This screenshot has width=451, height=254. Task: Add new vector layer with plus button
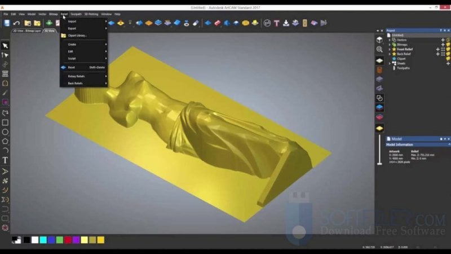443,40
